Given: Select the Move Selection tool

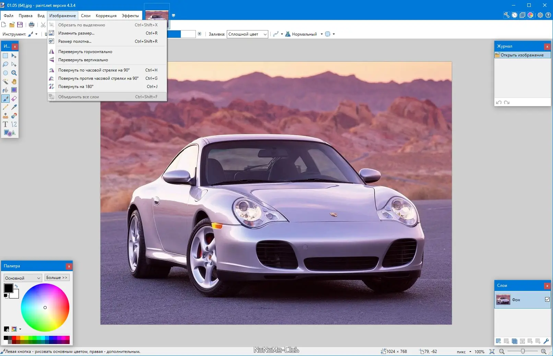Looking at the screenshot, I should pyautogui.click(x=14, y=64).
